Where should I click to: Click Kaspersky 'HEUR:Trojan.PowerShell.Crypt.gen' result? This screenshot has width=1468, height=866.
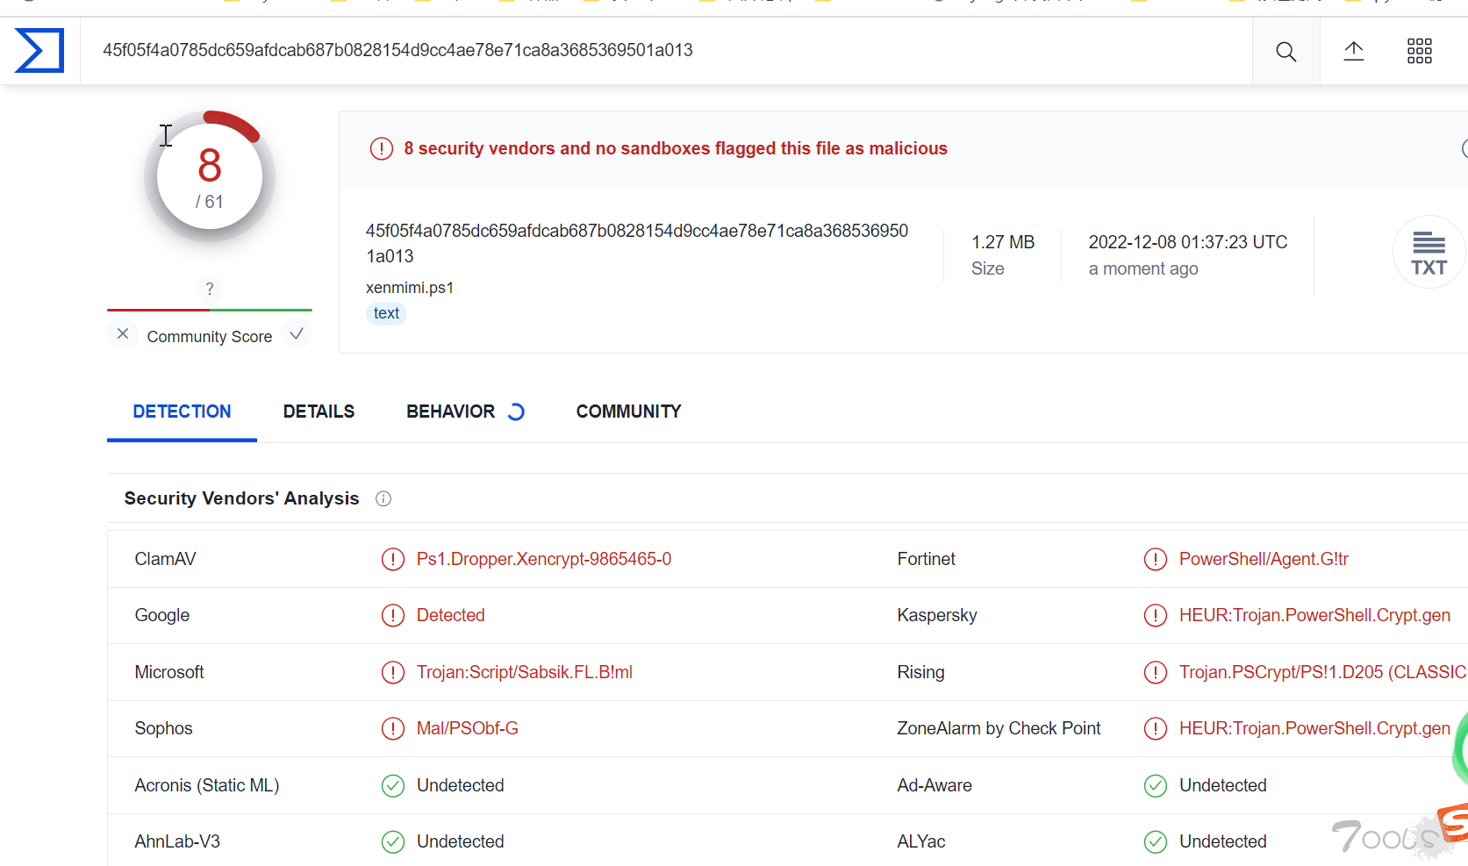click(x=1314, y=615)
